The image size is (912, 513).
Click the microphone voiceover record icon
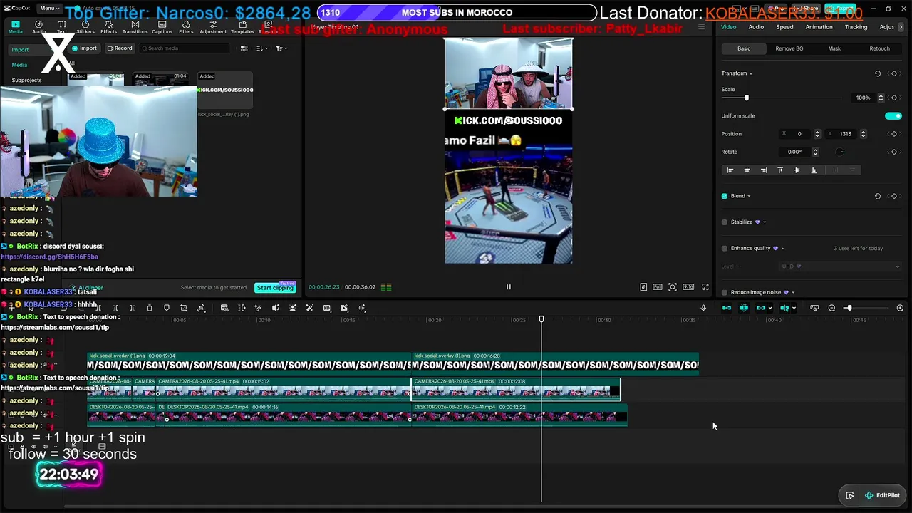point(703,308)
